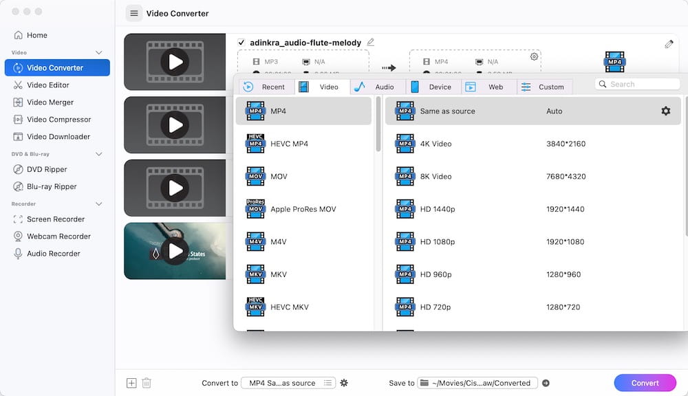Switch to the Audio format tab
Screen dimensions: 688x396
[378, 87]
